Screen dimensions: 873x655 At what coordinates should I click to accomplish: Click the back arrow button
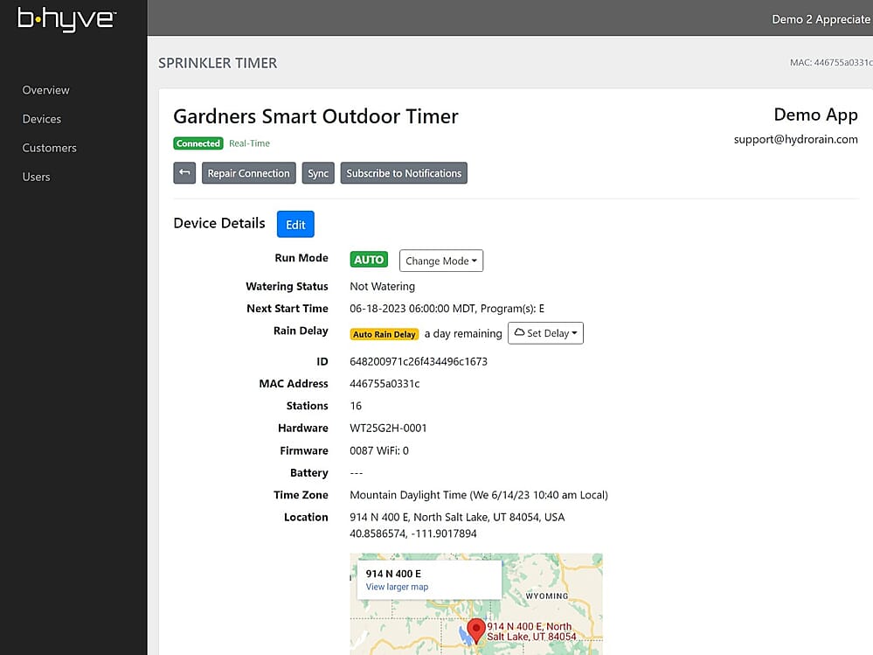coord(184,172)
